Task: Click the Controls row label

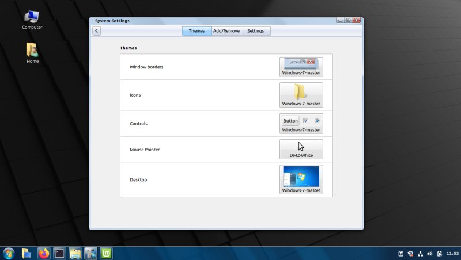Action: point(138,124)
